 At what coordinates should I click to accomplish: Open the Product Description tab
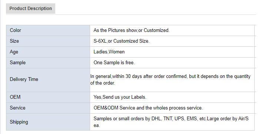pyautogui.click(x=30, y=9)
